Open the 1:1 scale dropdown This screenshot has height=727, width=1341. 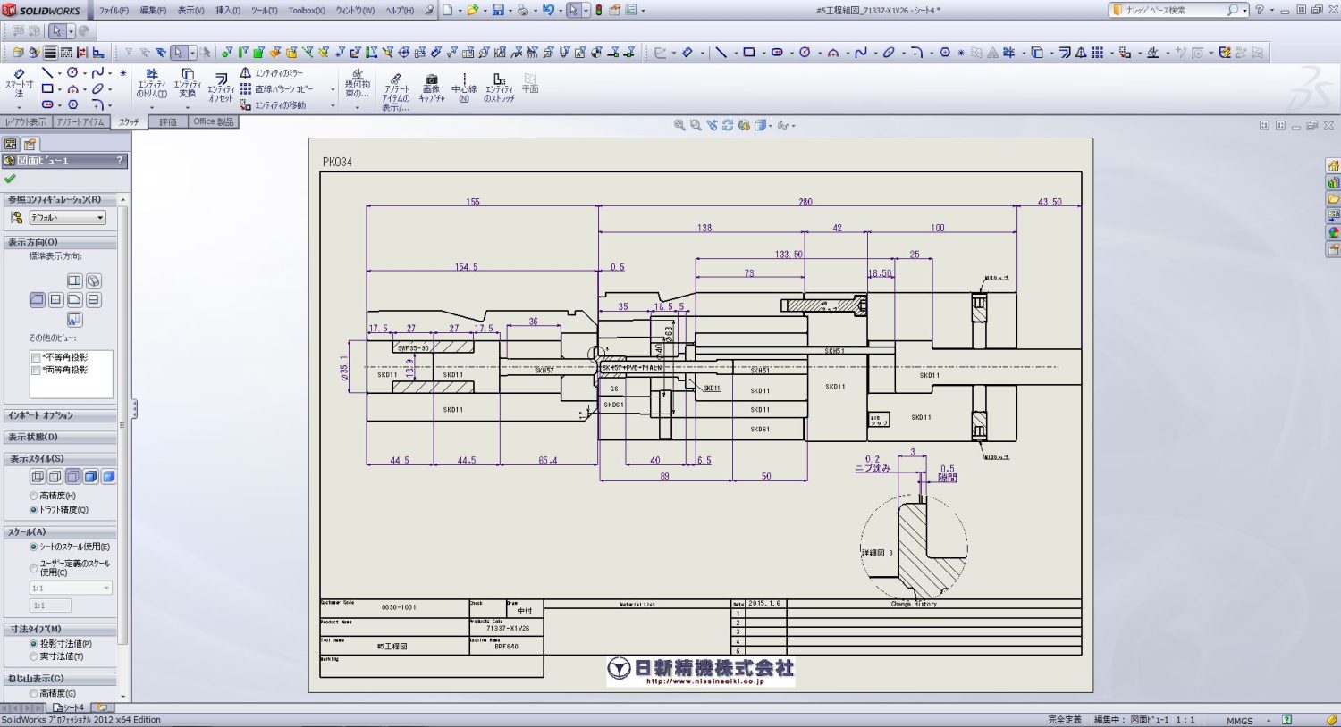(x=71, y=588)
